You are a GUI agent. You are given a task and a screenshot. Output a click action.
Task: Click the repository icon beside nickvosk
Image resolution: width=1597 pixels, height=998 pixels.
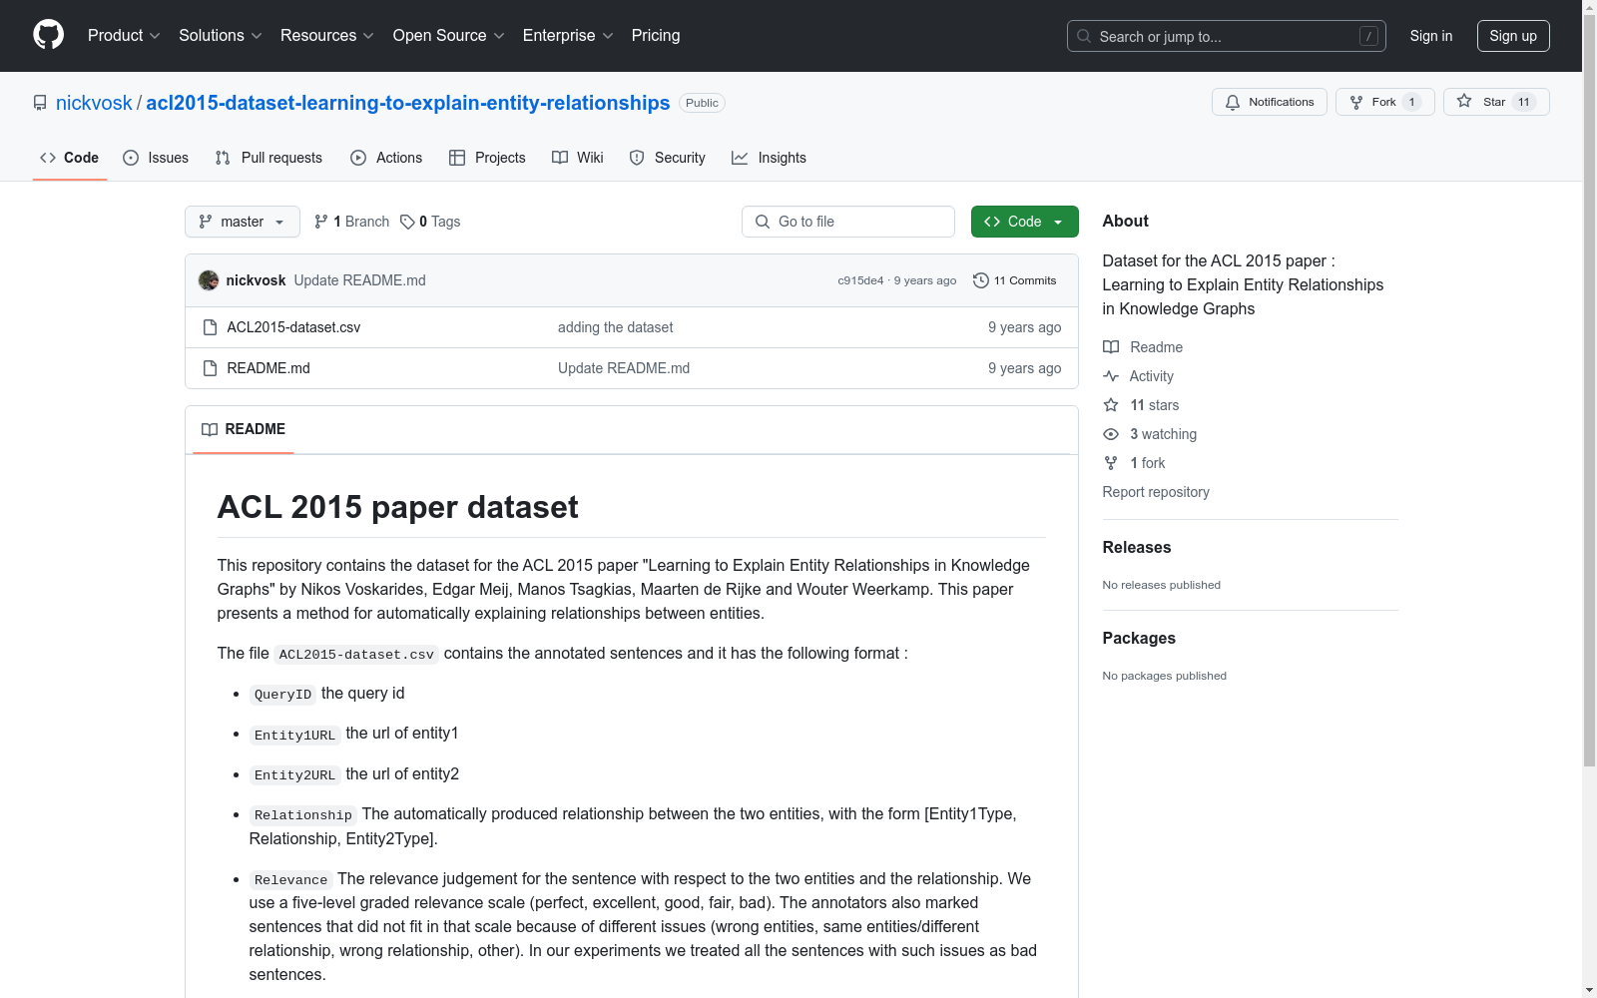click(x=40, y=103)
